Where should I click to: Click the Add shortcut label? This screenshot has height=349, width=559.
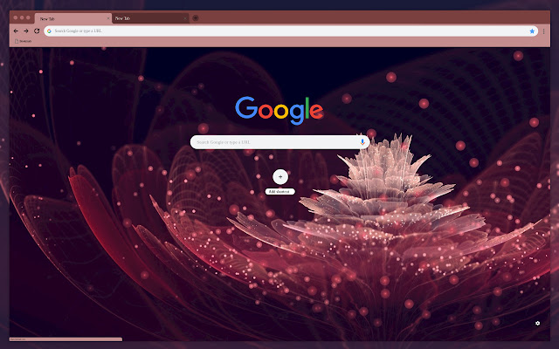[x=279, y=192]
